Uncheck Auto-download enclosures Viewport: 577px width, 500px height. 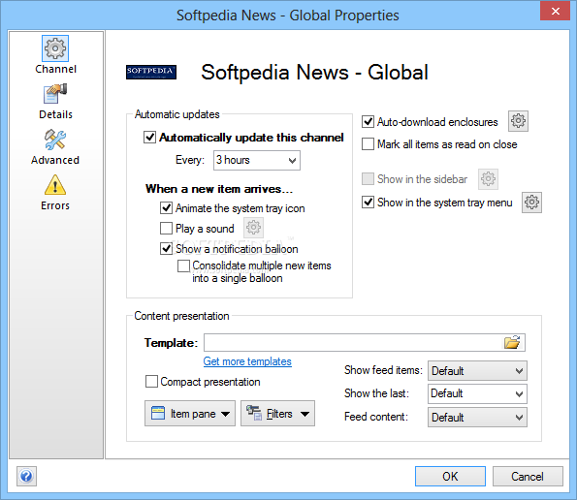368,122
